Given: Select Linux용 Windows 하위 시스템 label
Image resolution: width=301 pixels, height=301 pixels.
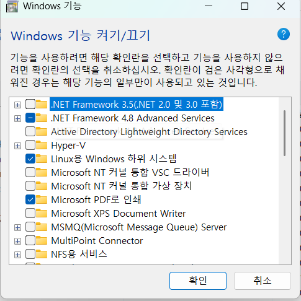Looking at the screenshot, I should tap(114, 159).
